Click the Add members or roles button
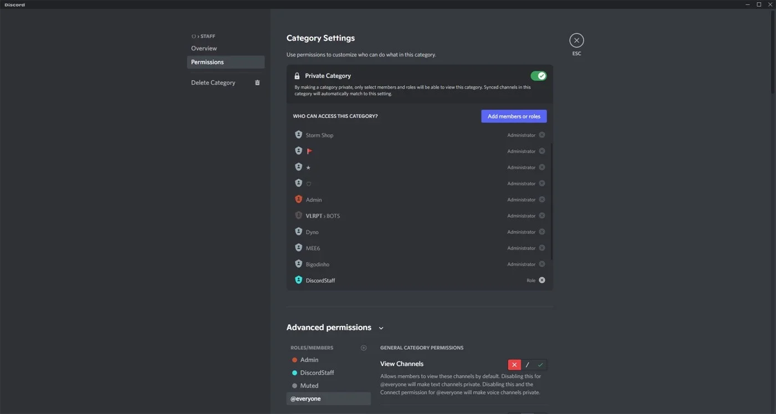This screenshot has width=776, height=414. [514, 116]
